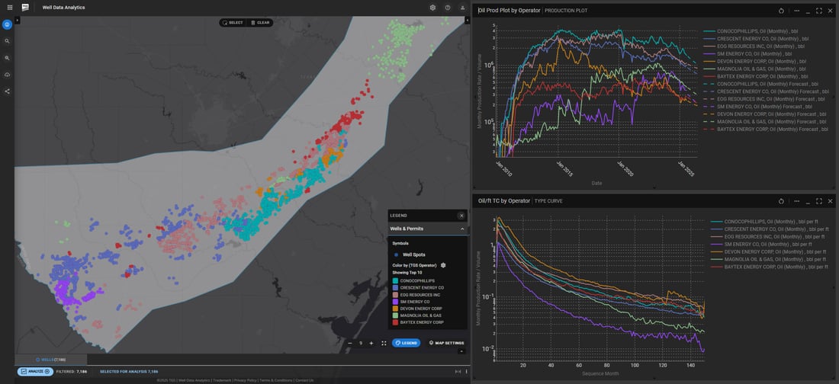Click the share icon in left sidebar
Screen dimensions: 839x384
pyautogui.click(x=7, y=91)
